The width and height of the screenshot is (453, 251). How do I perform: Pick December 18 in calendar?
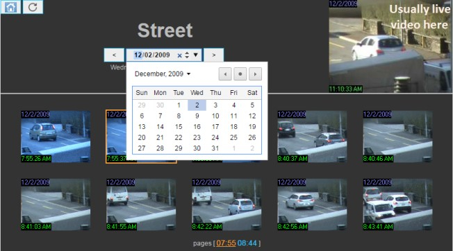point(233,126)
